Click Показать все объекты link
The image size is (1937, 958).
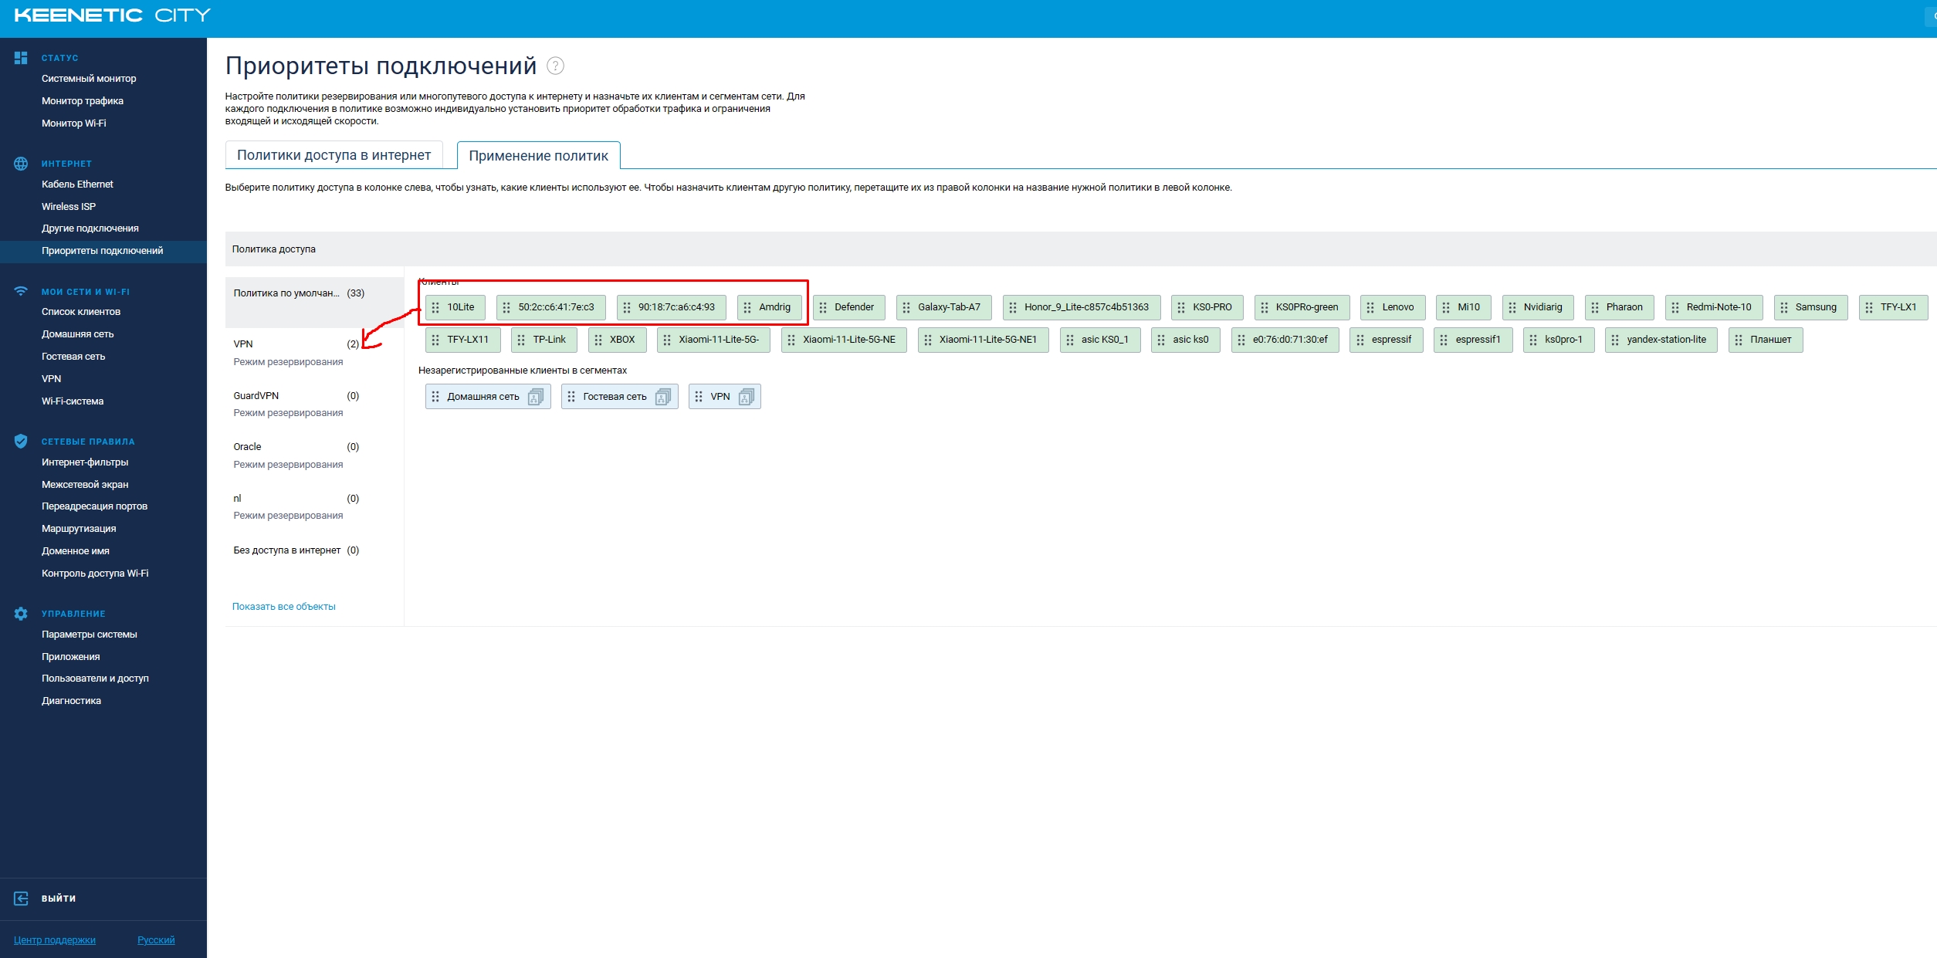[283, 607]
